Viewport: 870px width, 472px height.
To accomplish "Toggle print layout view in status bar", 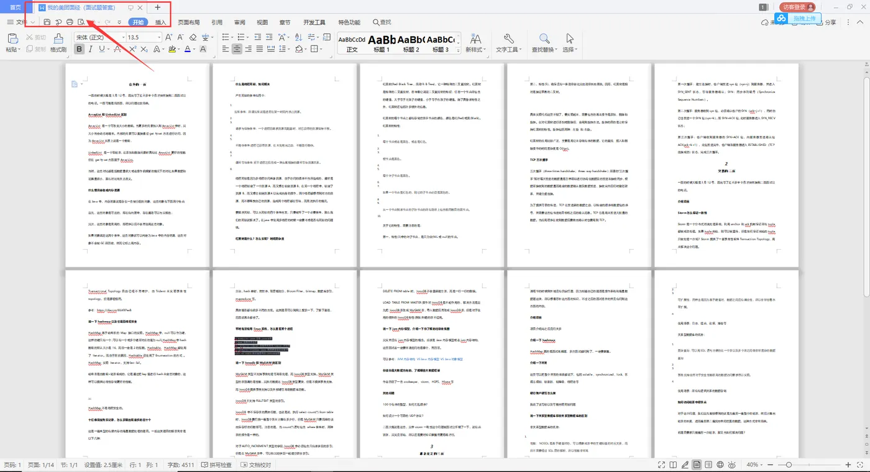I will (697, 465).
